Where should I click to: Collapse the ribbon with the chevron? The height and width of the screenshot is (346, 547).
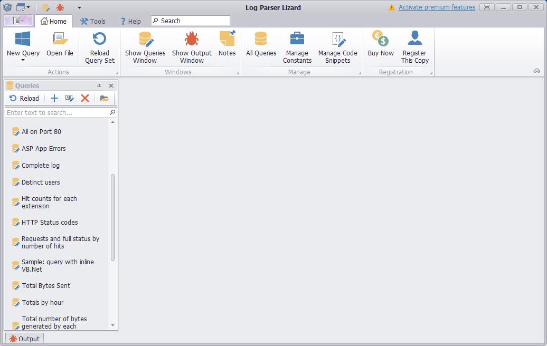537,71
